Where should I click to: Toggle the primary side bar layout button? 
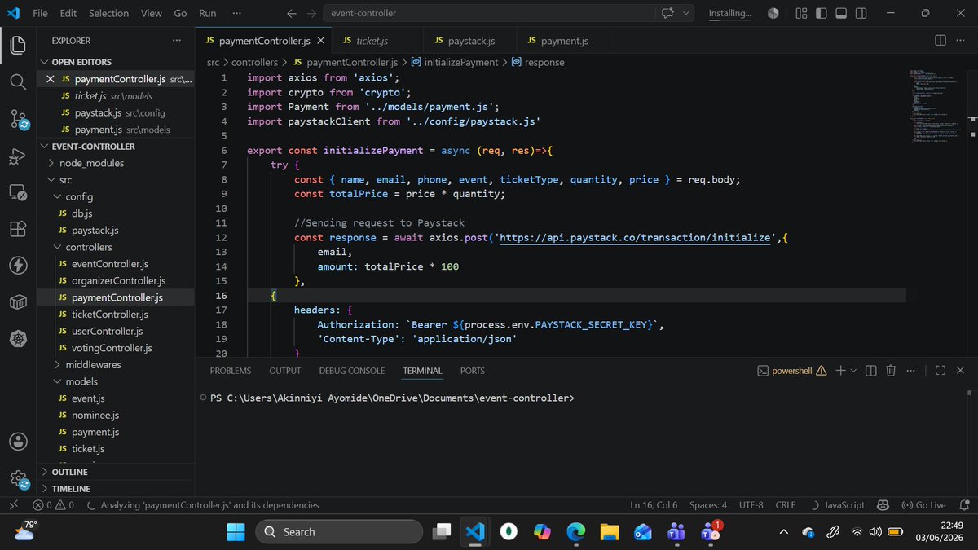click(x=821, y=13)
